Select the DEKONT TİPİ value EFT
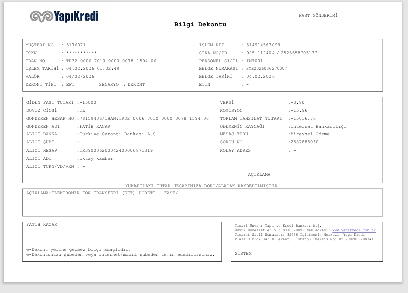The width and height of the screenshot is (408, 293). (70, 85)
